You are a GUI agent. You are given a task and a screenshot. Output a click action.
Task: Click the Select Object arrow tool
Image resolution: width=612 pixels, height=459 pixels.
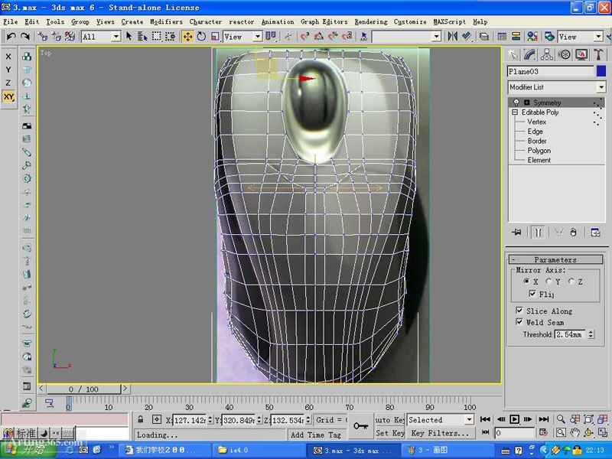click(129, 36)
